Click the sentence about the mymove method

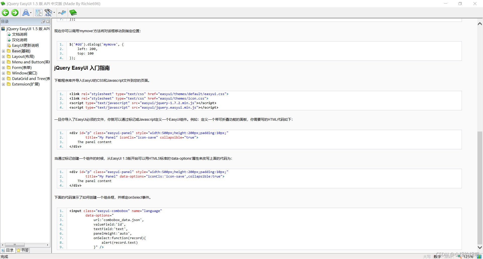(x=98, y=31)
